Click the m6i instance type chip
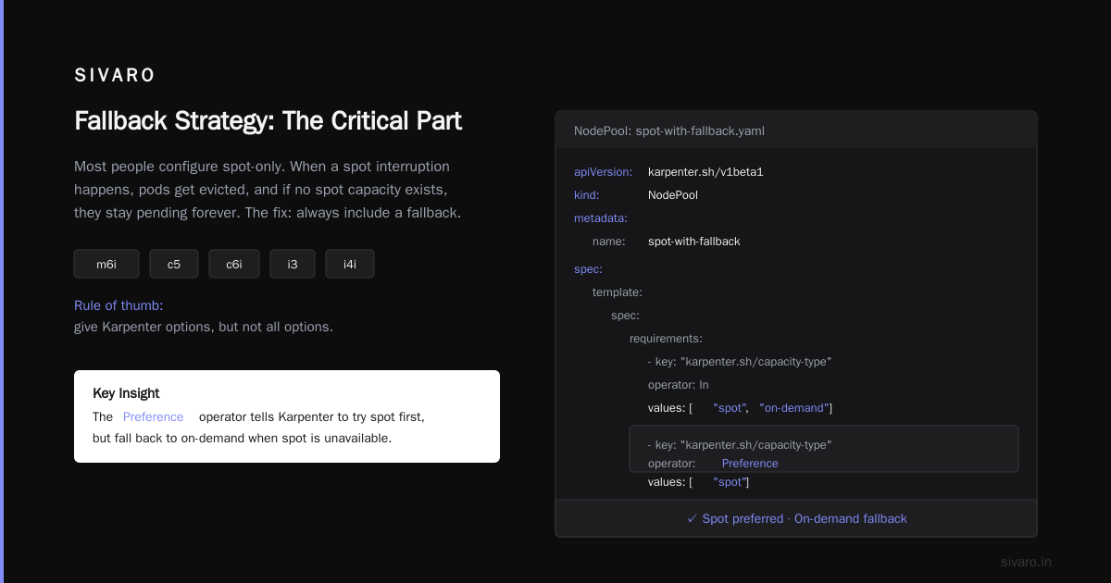1111x583 pixels. click(106, 264)
